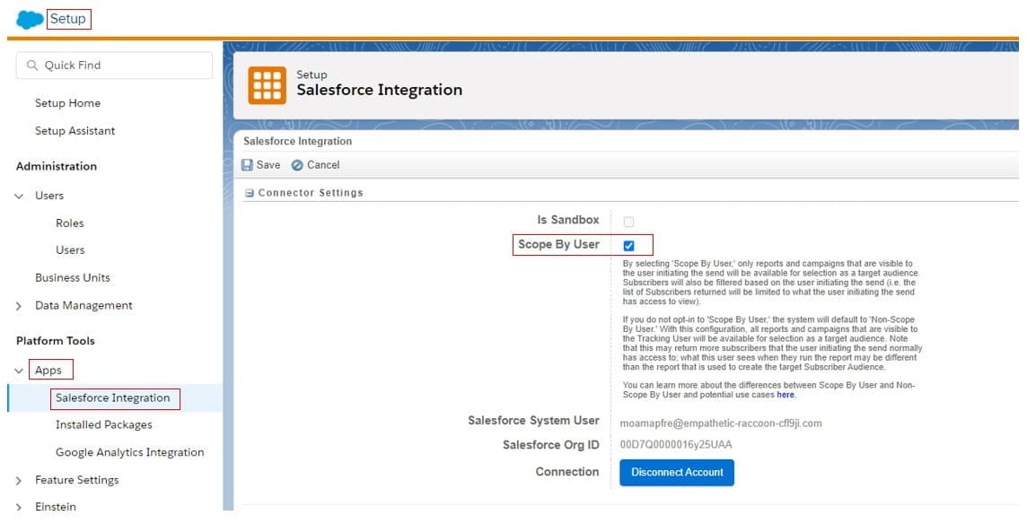Collapse the Connector Settings section

pos(250,193)
